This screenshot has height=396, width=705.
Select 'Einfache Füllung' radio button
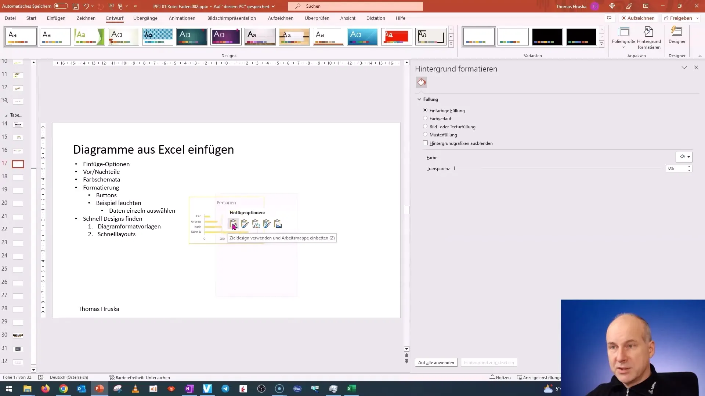coord(425,110)
